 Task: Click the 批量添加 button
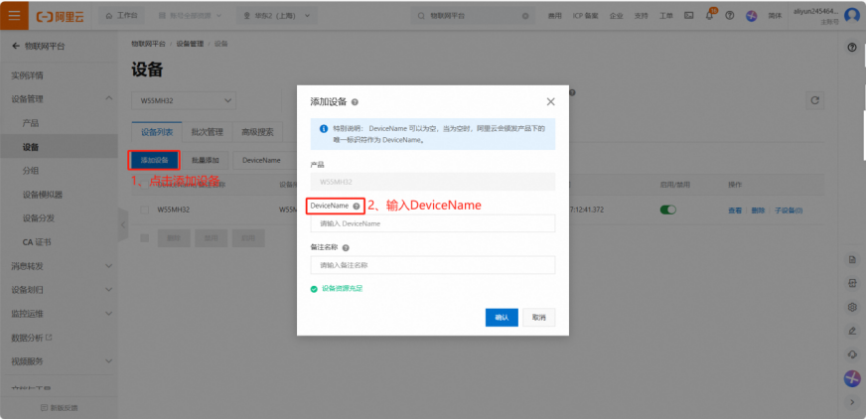206,160
